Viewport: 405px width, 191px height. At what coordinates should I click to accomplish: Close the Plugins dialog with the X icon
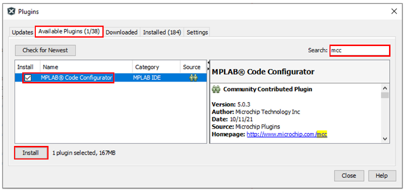point(394,11)
